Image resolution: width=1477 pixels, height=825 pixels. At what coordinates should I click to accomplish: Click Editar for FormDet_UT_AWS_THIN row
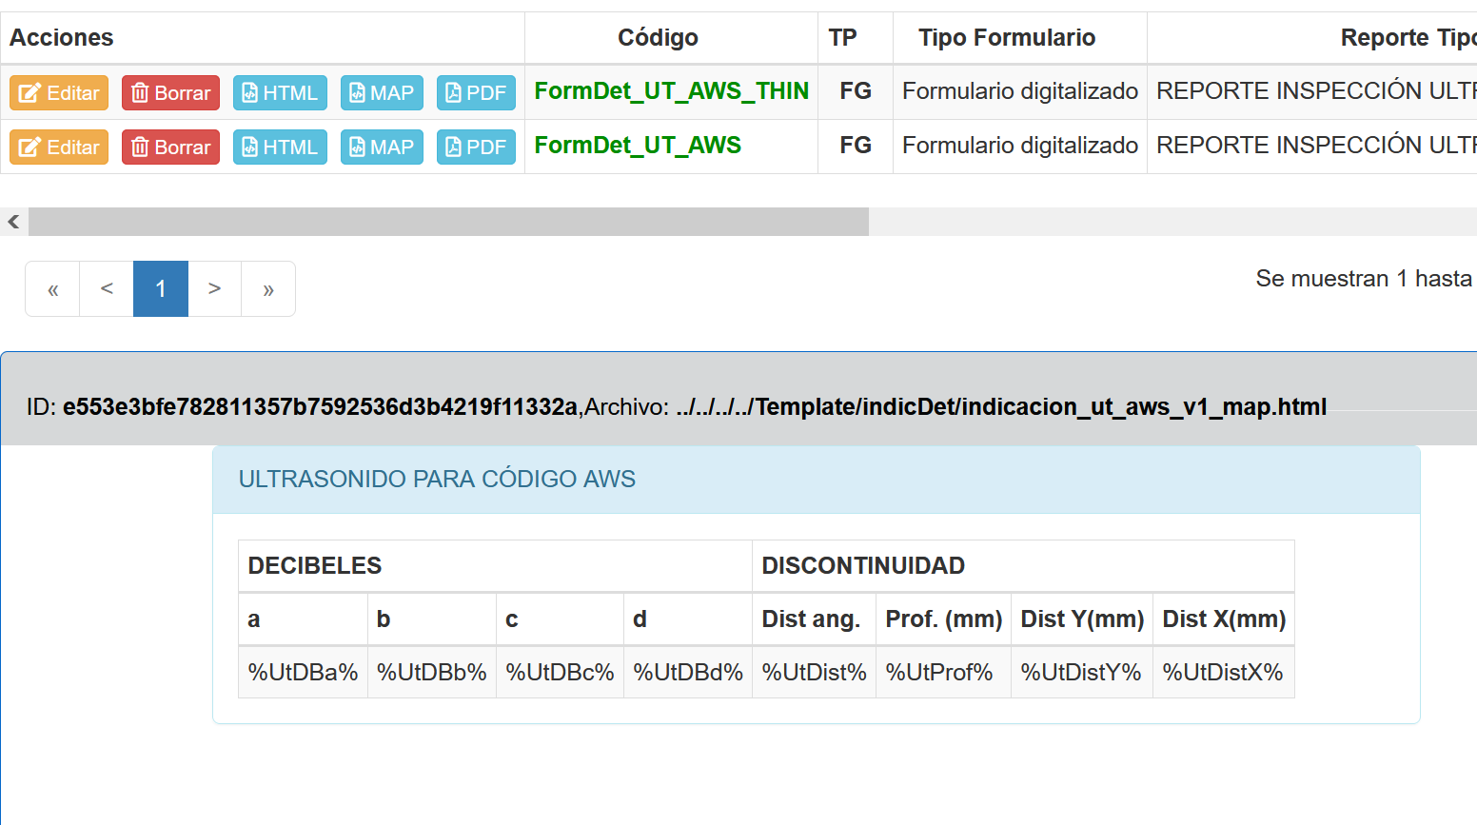pos(59,93)
